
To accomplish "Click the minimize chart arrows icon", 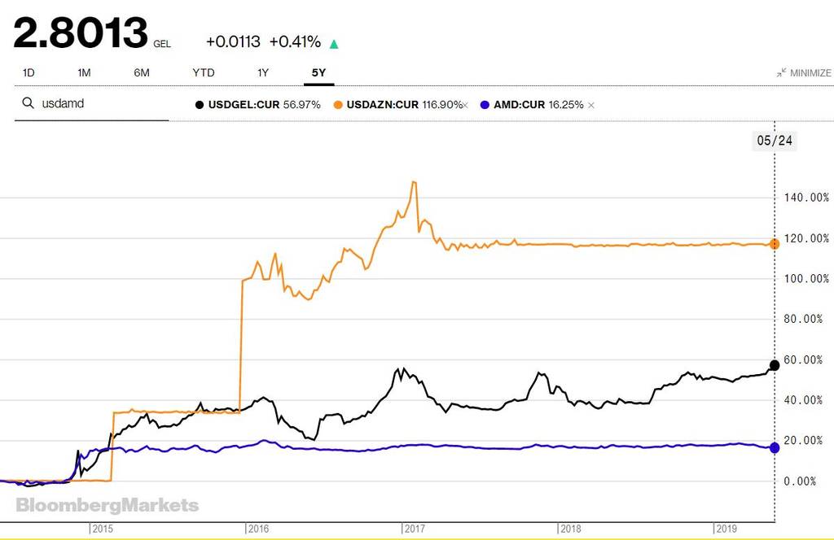I will 781,72.
